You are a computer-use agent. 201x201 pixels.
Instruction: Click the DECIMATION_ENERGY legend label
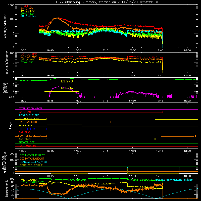(32, 155)
